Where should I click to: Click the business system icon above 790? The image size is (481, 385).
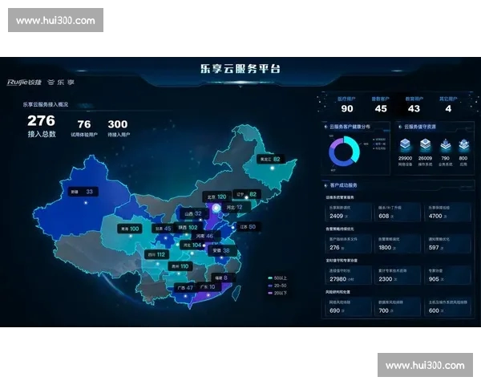[x=445, y=145]
